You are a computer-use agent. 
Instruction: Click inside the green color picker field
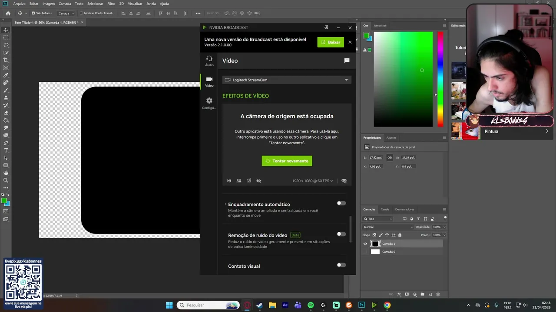pyautogui.click(x=403, y=79)
